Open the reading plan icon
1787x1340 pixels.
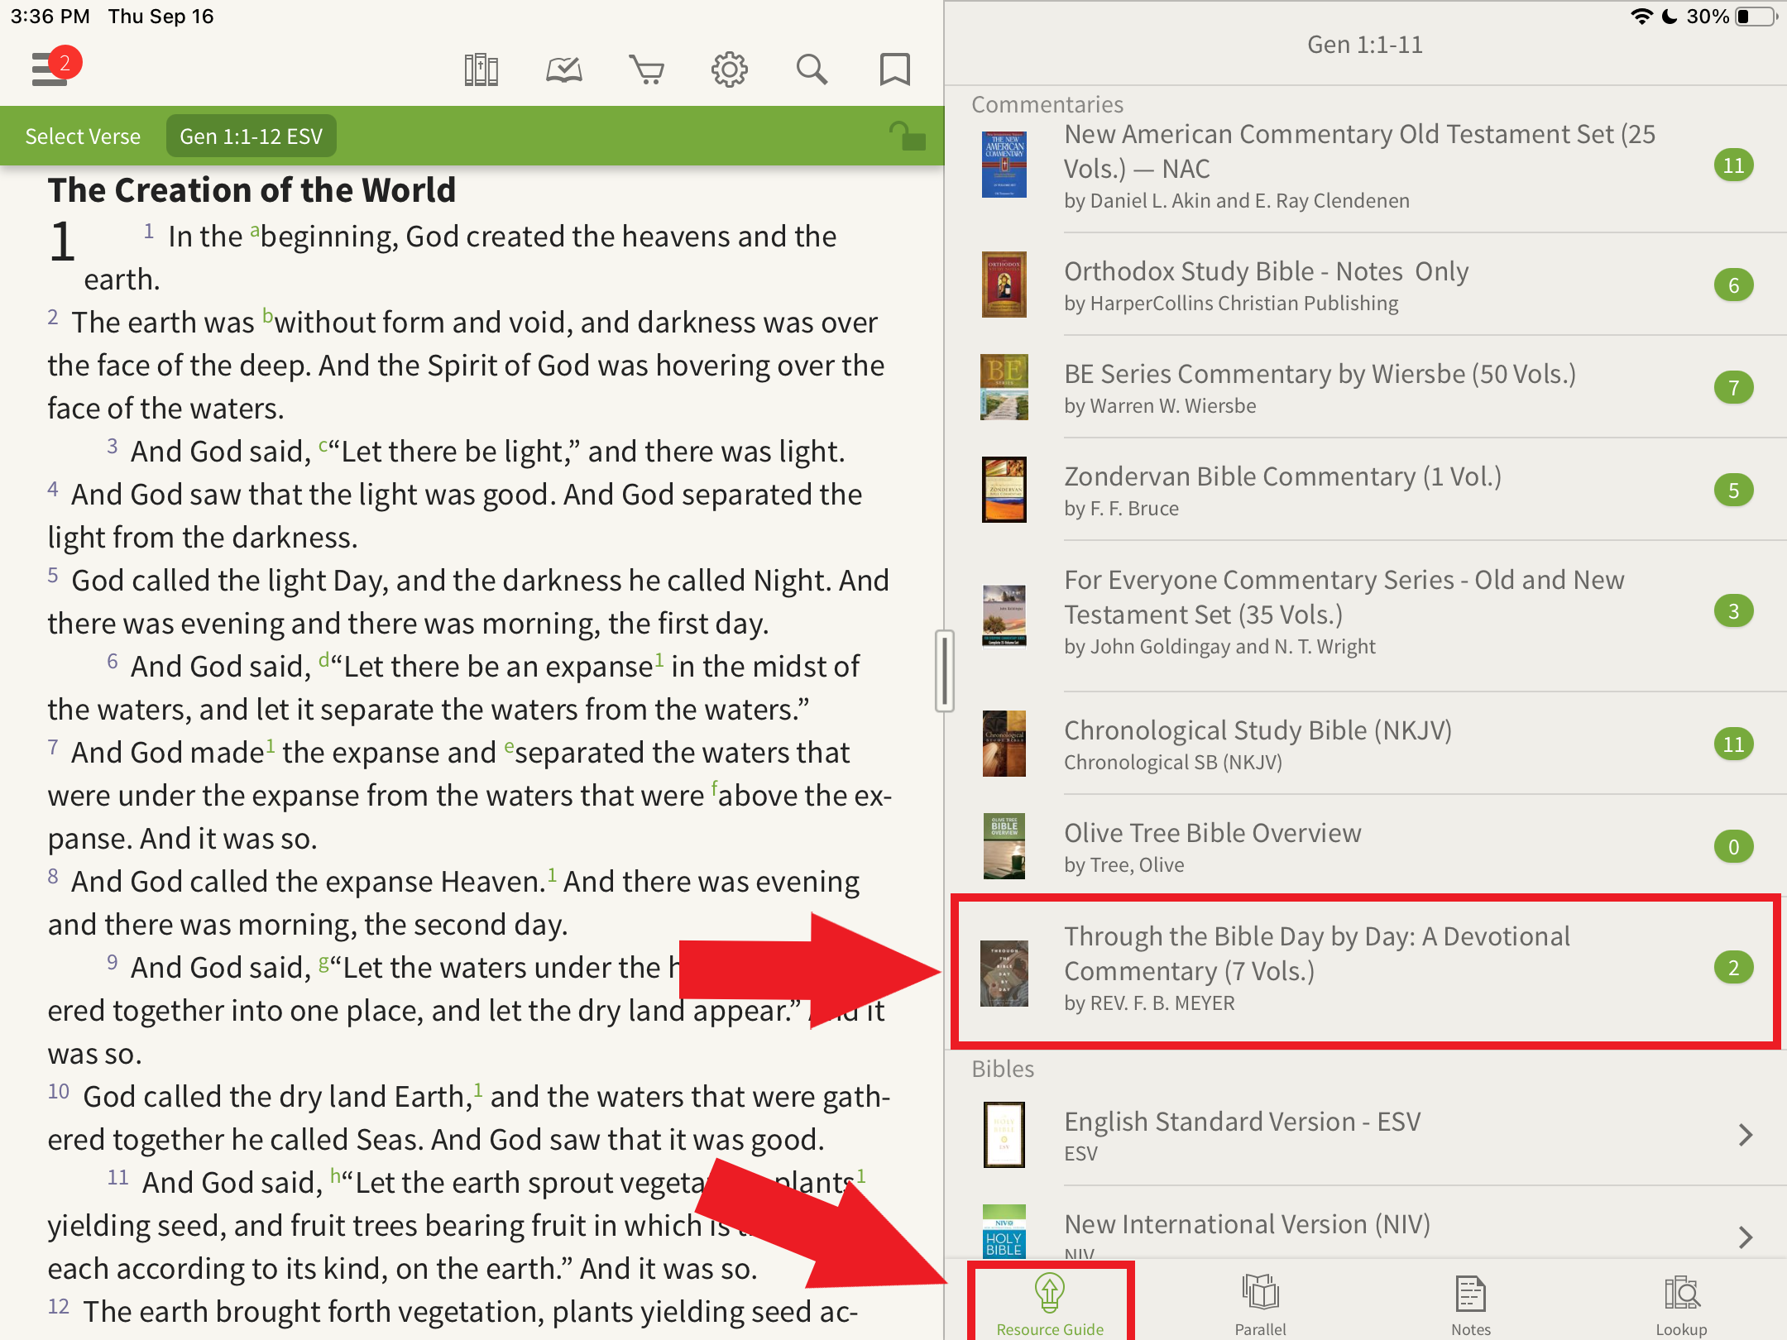(x=564, y=69)
